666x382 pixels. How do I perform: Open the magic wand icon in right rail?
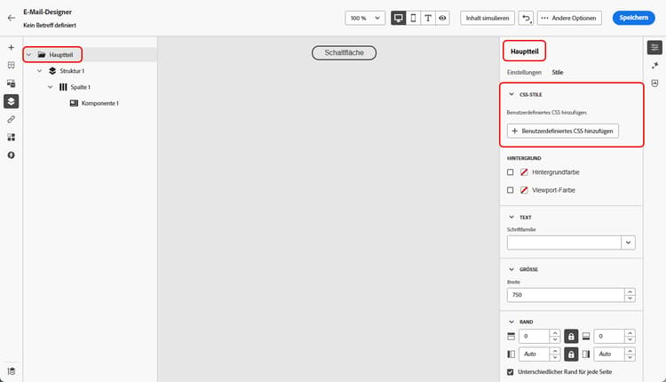pyautogui.click(x=654, y=65)
